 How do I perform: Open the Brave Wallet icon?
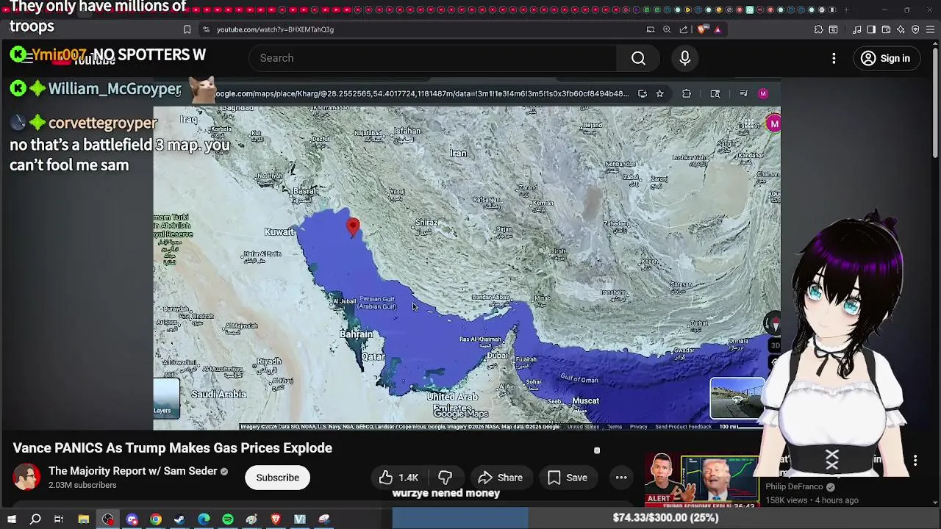pos(886,29)
